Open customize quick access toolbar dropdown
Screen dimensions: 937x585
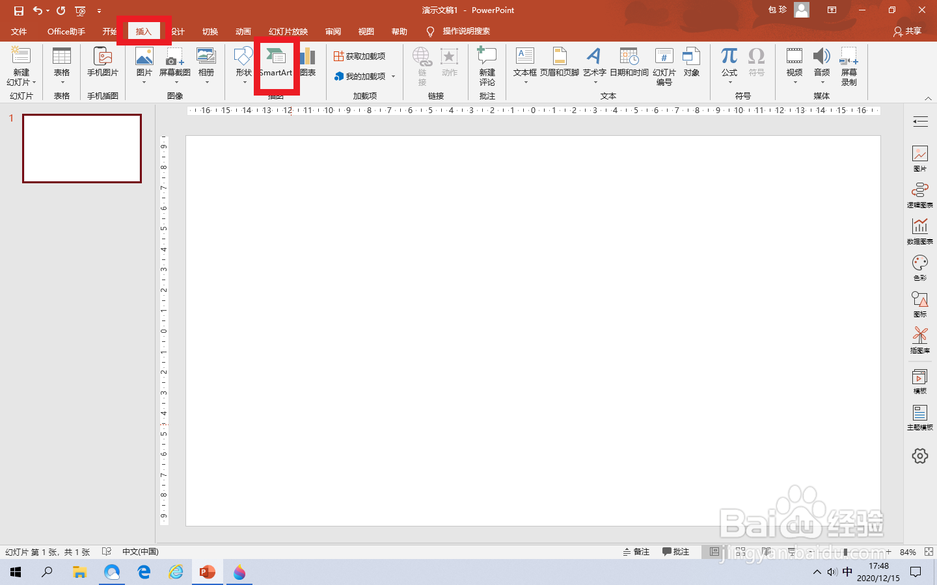pyautogui.click(x=99, y=10)
